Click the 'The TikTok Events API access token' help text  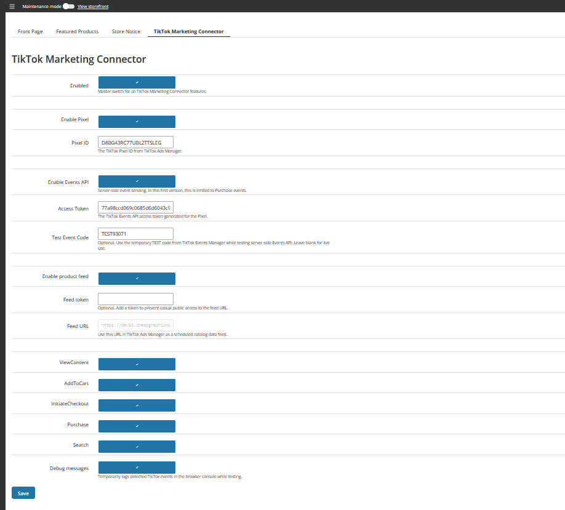153,217
